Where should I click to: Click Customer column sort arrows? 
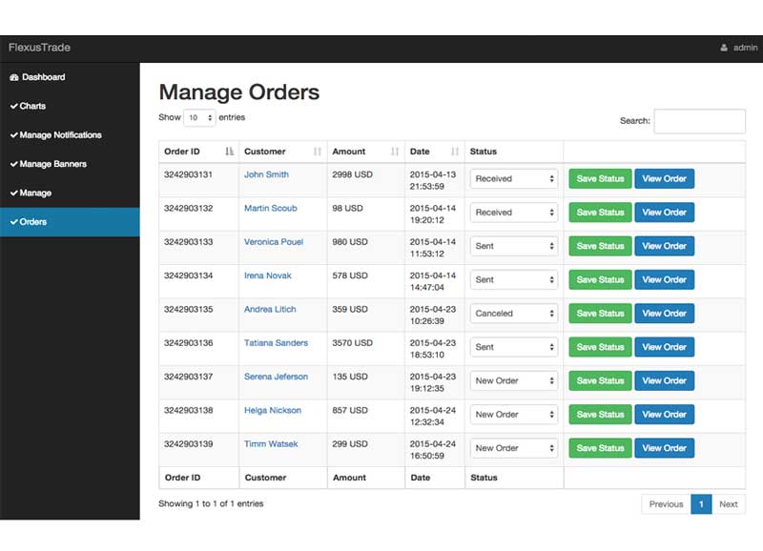(318, 152)
